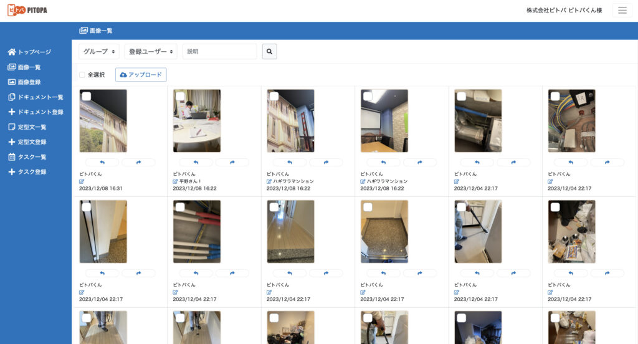This screenshot has width=638, height=344.
Task: Open the red bridge mural thumbnail
Action: pyautogui.click(x=290, y=121)
